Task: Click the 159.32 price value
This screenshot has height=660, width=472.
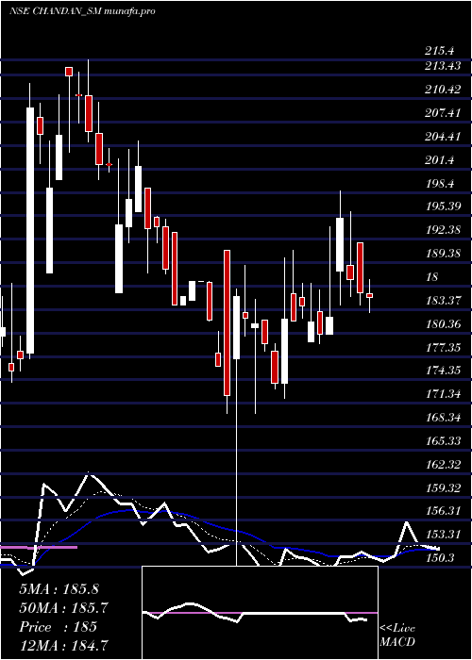Action: coord(443,488)
